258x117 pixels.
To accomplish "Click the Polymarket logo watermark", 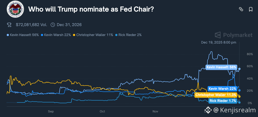I will click(x=233, y=35).
